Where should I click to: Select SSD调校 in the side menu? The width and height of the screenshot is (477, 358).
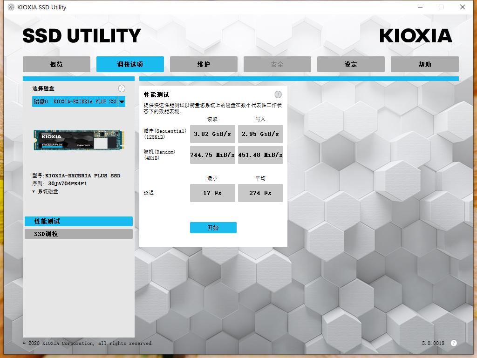[78, 234]
